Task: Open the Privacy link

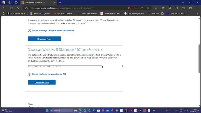Action: click(x=30, y=104)
